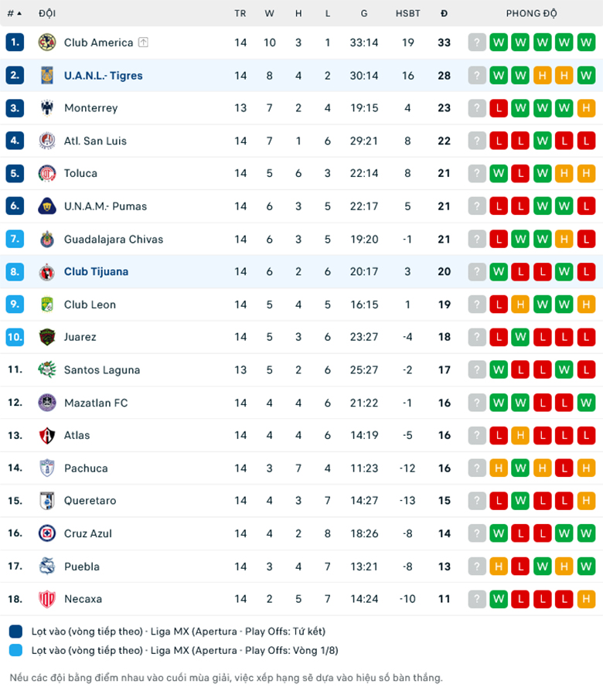Screen dimensions: 603x691
Task: Click Pachuca's gray question-mark next match badge
Action: click(x=477, y=468)
